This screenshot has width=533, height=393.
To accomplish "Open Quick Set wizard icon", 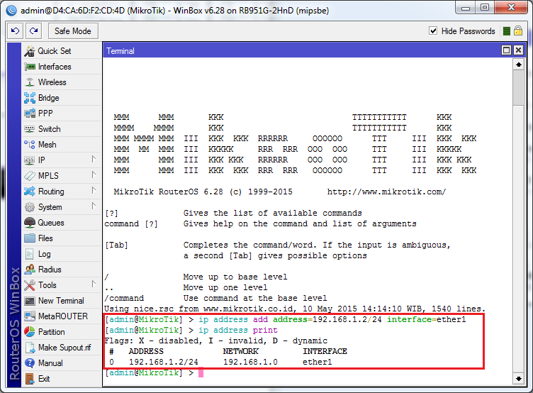I will (x=30, y=51).
